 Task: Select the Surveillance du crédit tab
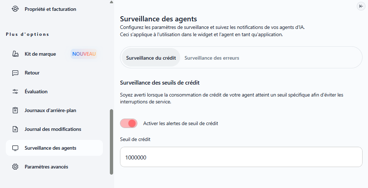(x=151, y=58)
